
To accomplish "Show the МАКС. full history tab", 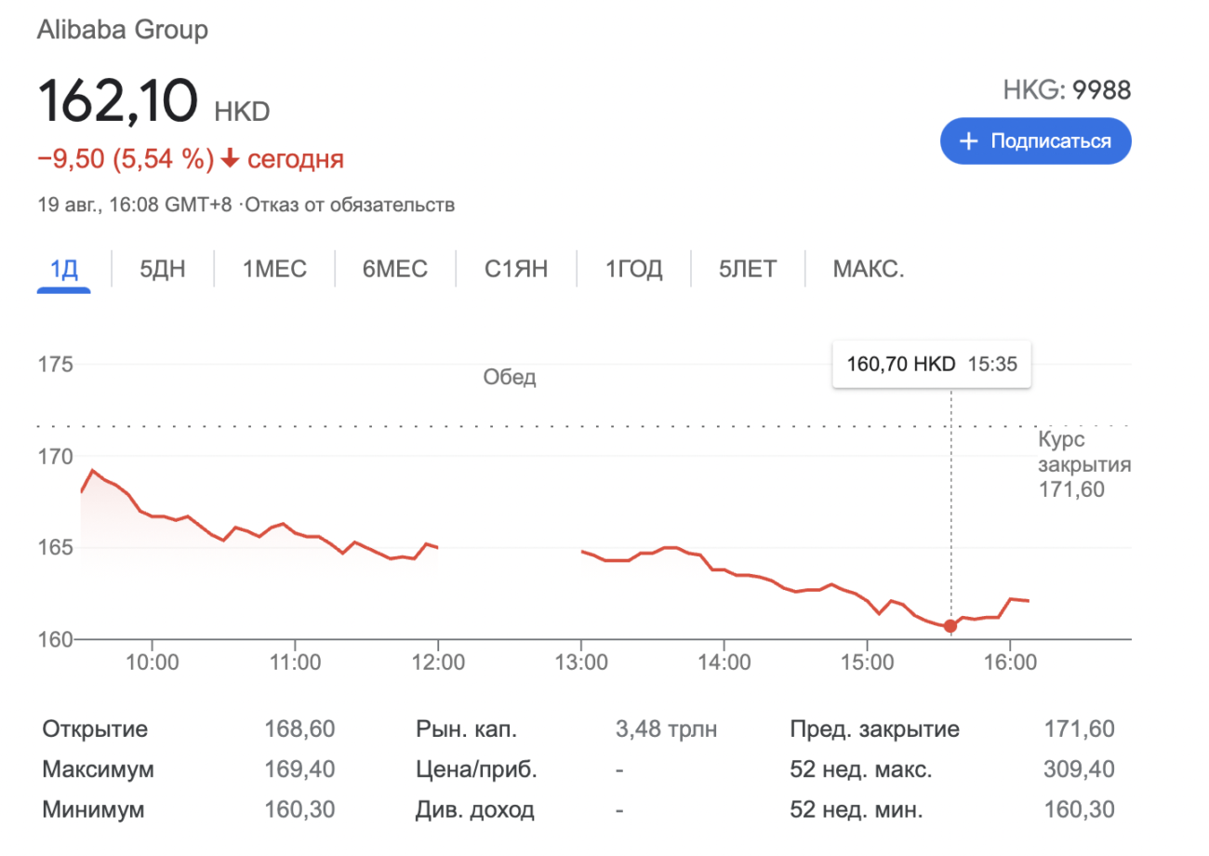I will tap(869, 270).
